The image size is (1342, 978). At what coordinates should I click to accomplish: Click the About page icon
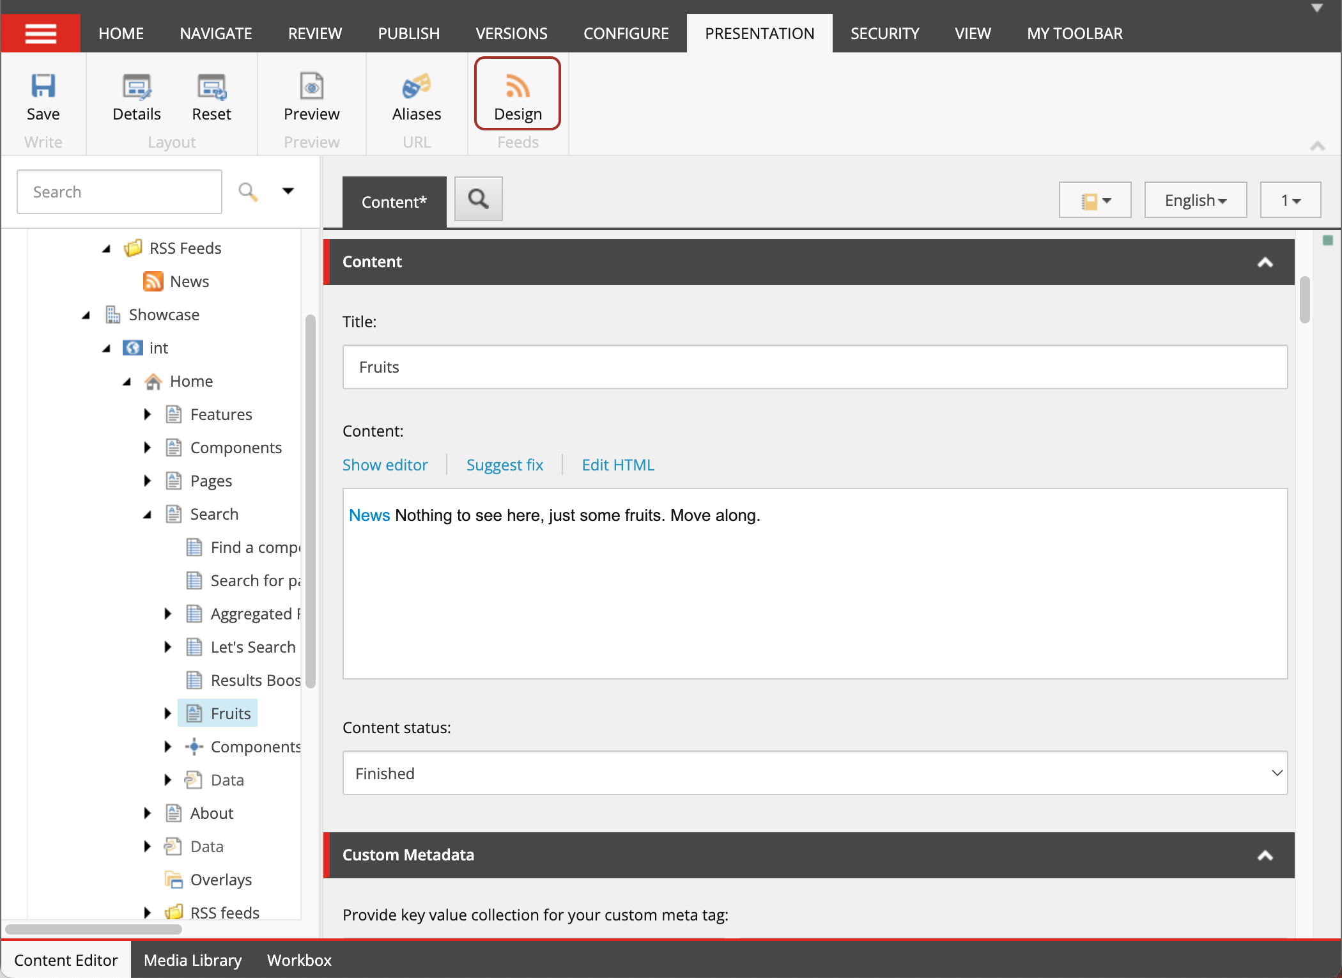pyautogui.click(x=173, y=813)
